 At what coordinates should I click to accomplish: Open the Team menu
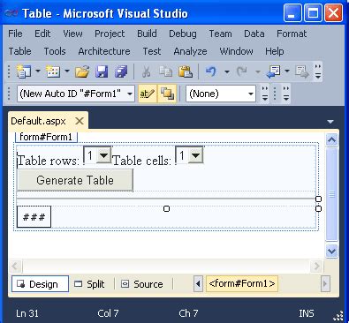(220, 34)
